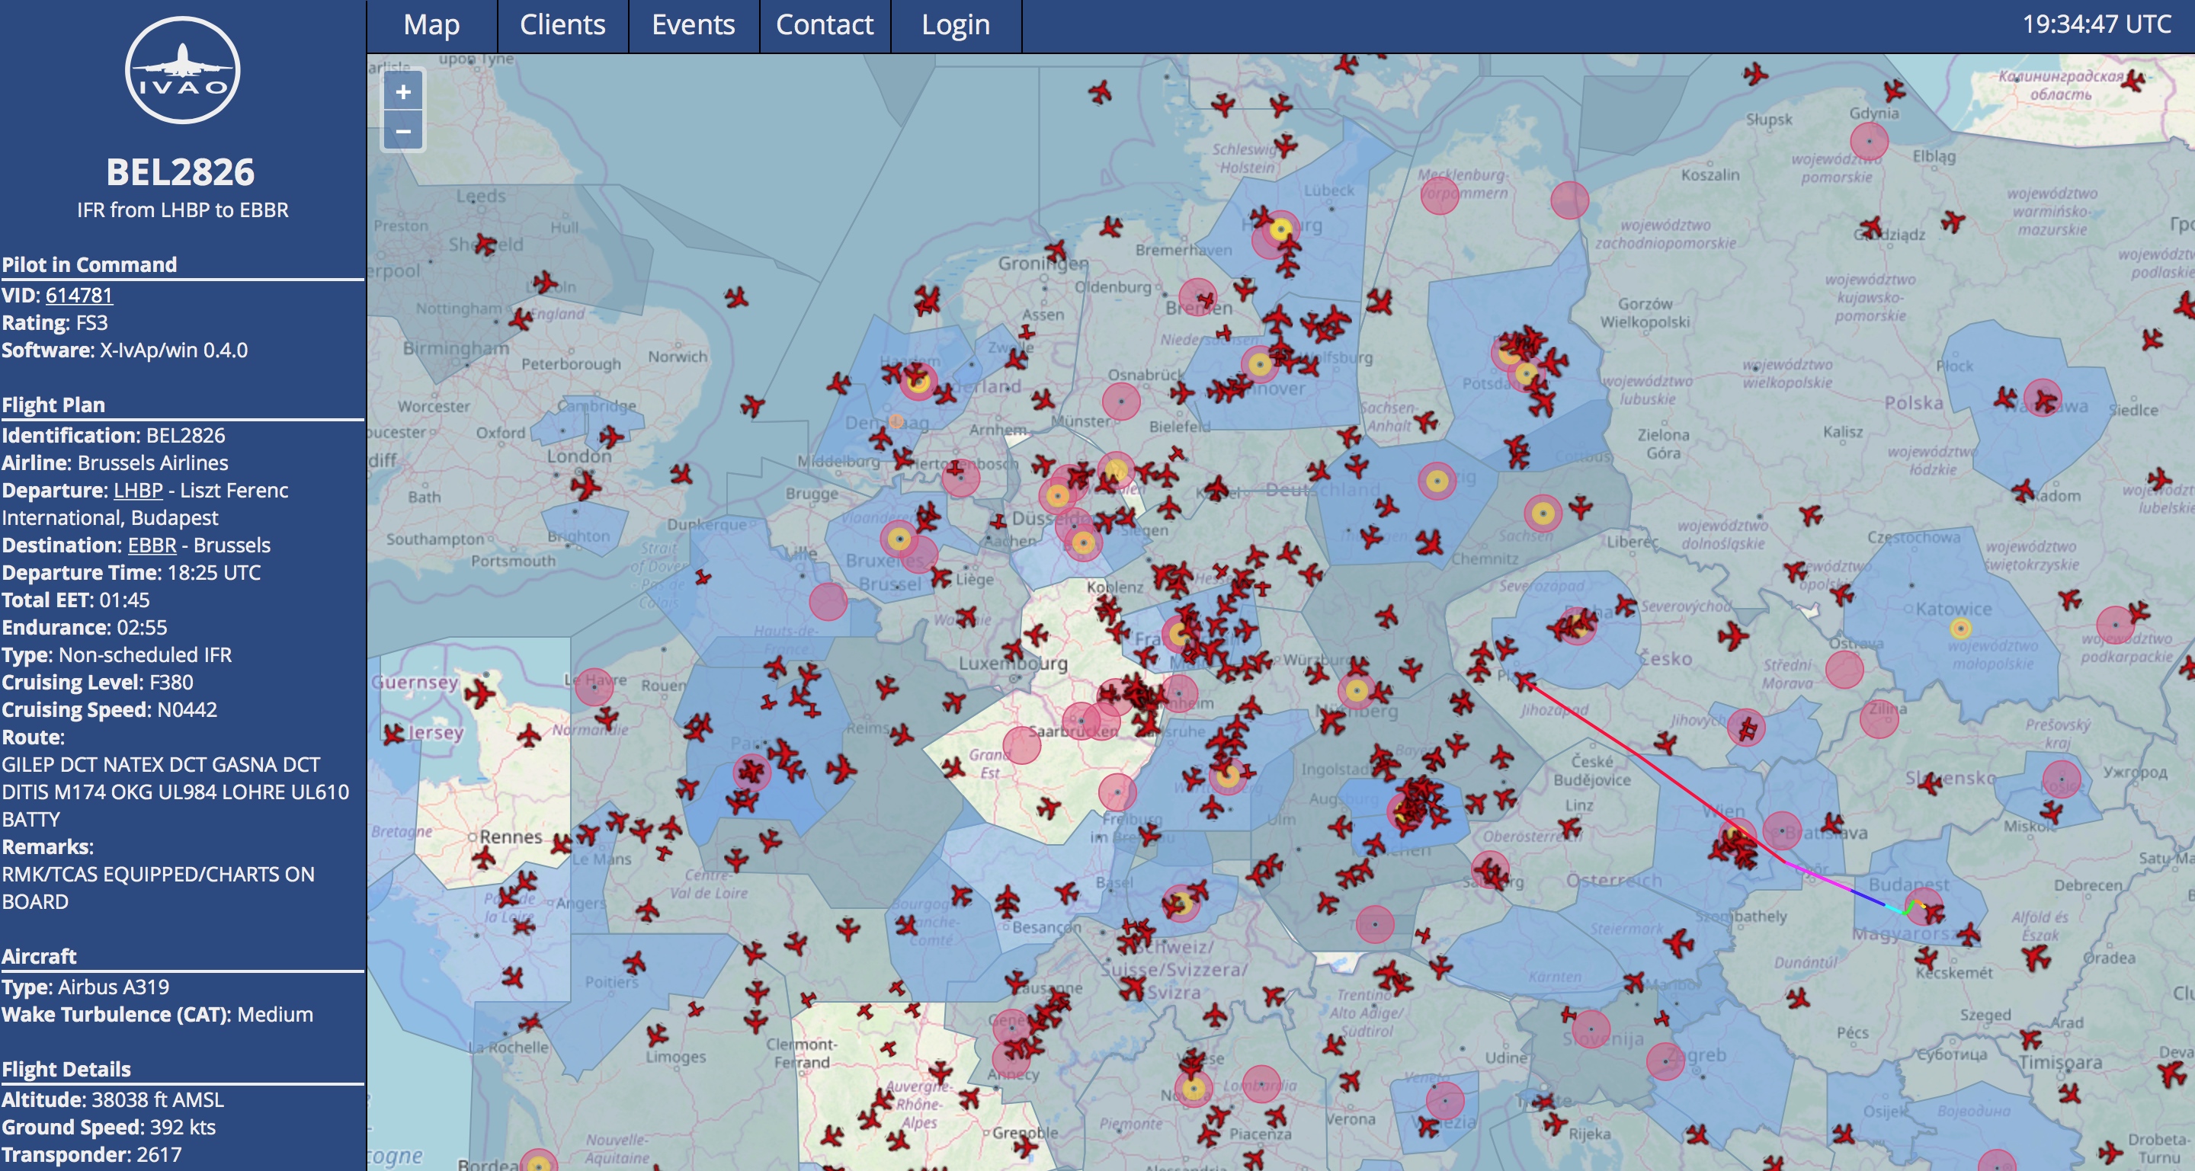The height and width of the screenshot is (1171, 2195).
Task: Select the aircraft icon at London
Action: point(585,485)
